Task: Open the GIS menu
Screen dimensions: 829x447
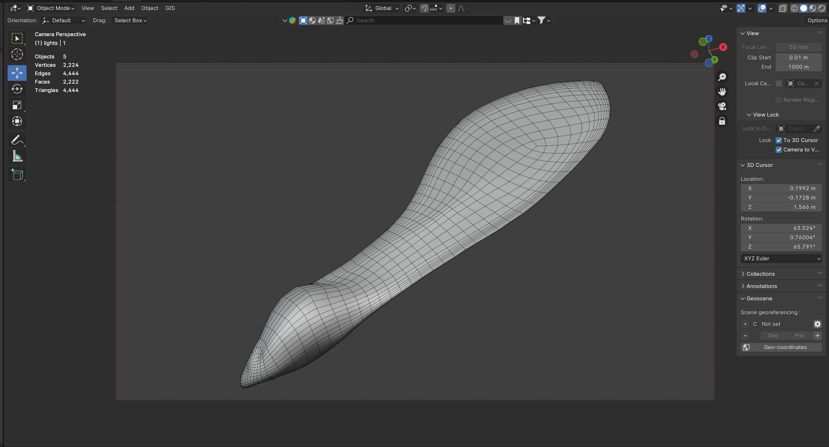Action: click(170, 8)
